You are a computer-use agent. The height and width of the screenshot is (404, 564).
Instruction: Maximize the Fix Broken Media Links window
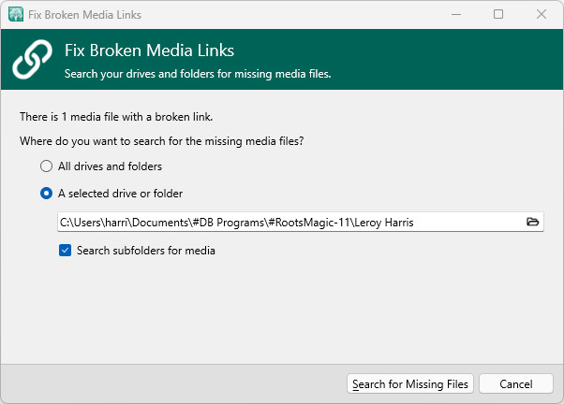[x=498, y=14]
